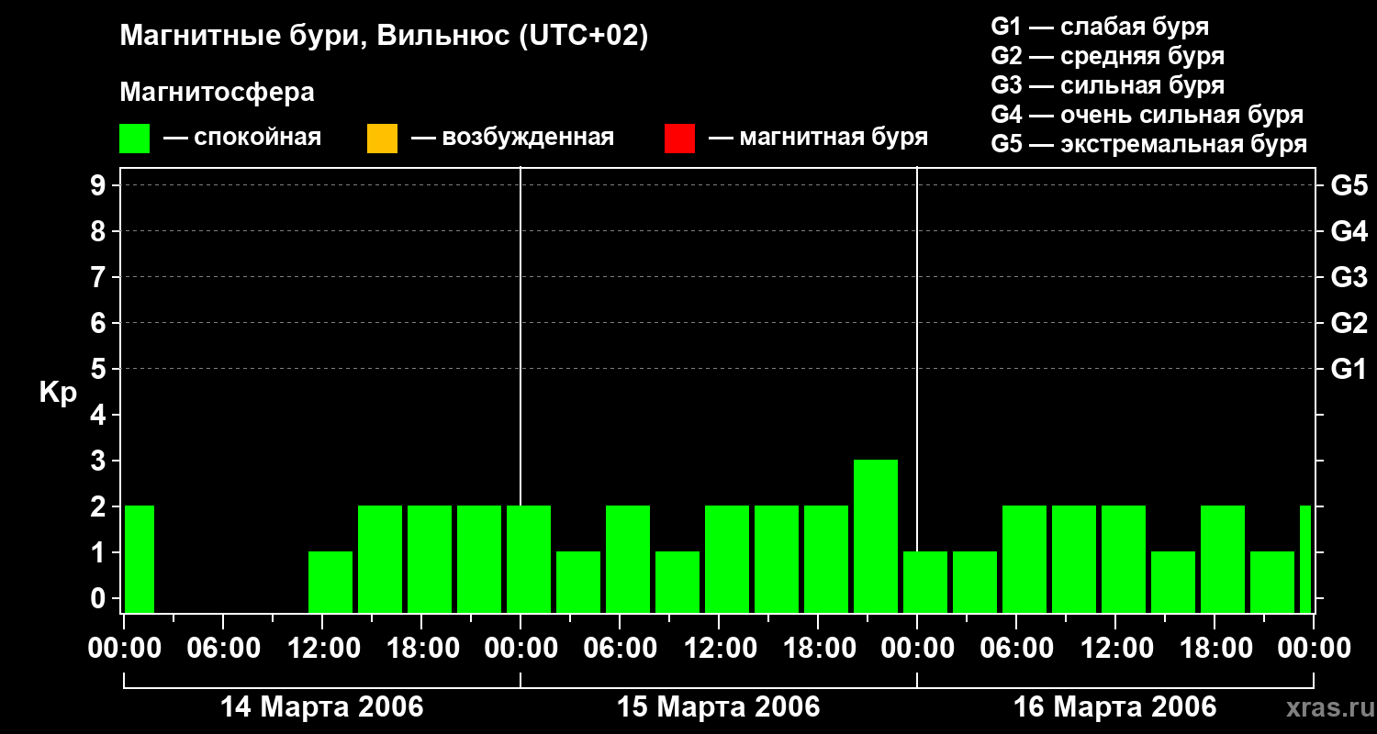This screenshot has height=734, width=1377.
Task: Select the 06:00 time label for 16 March
Action: tap(1016, 648)
